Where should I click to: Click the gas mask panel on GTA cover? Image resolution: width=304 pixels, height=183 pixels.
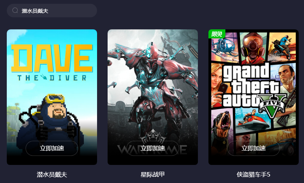254,48
